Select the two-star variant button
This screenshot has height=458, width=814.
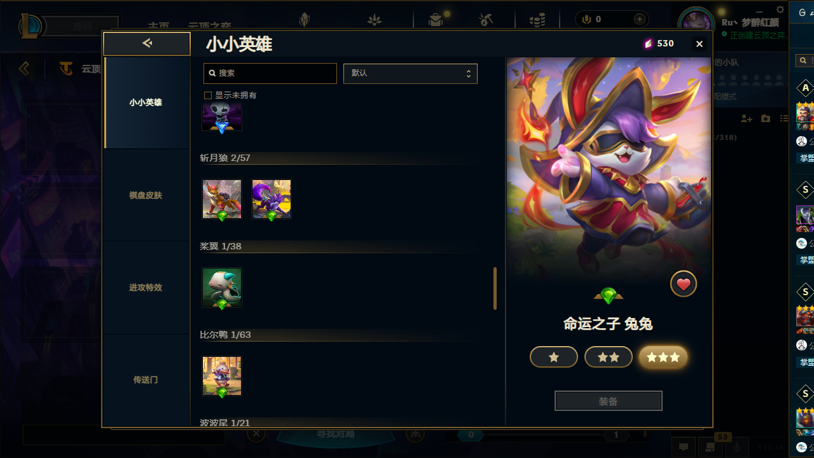coord(609,357)
